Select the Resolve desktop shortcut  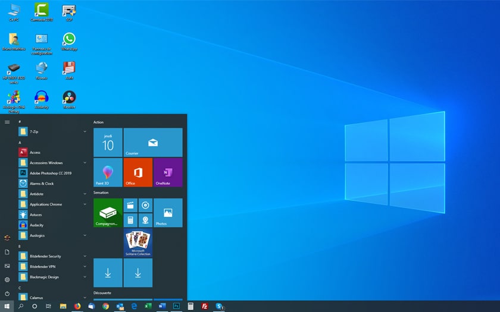point(69,99)
